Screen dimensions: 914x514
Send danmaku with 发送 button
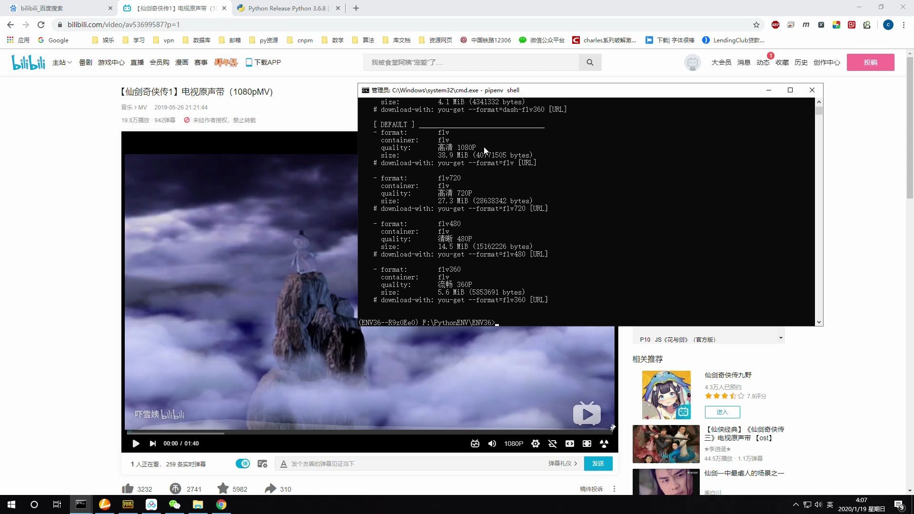(598, 464)
